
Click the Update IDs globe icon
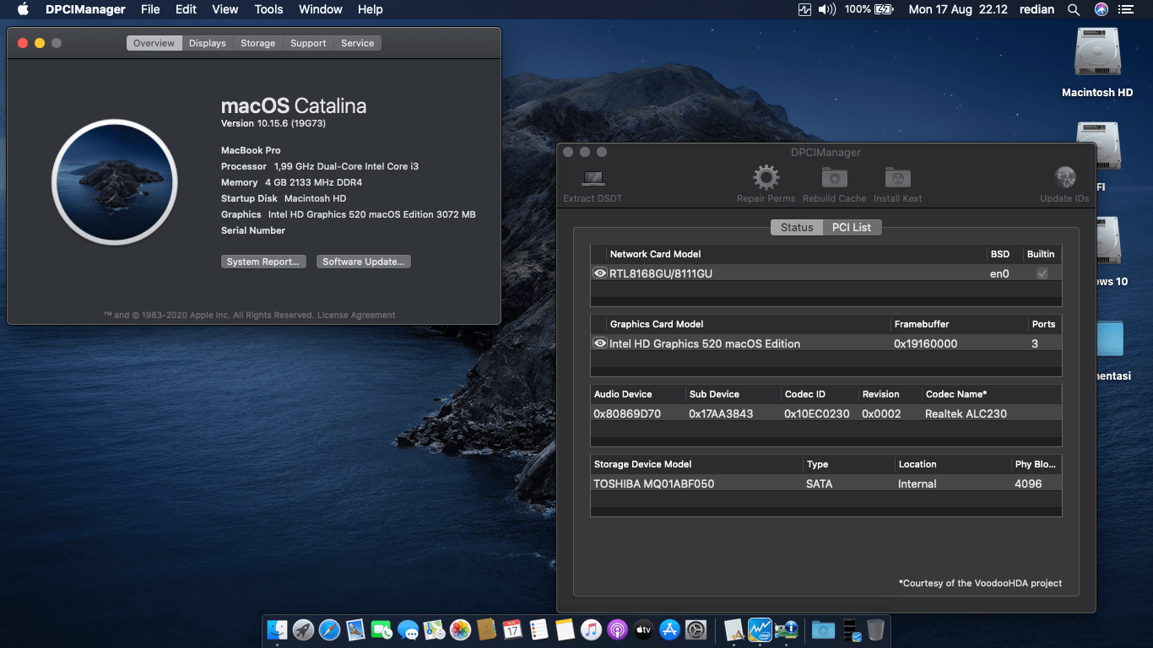pos(1064,178)
